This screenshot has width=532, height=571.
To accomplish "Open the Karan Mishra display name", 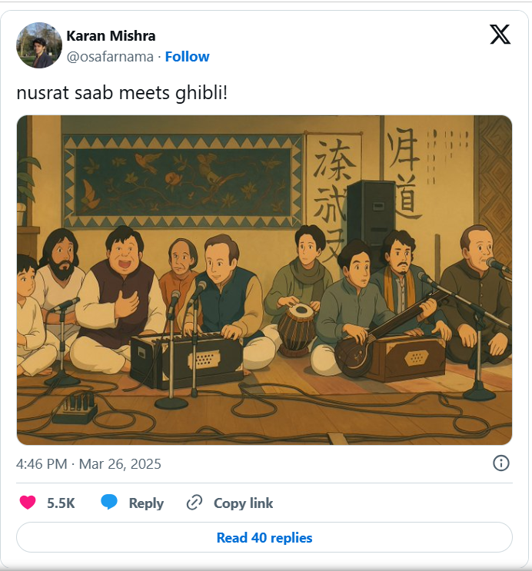I will 111,35.
